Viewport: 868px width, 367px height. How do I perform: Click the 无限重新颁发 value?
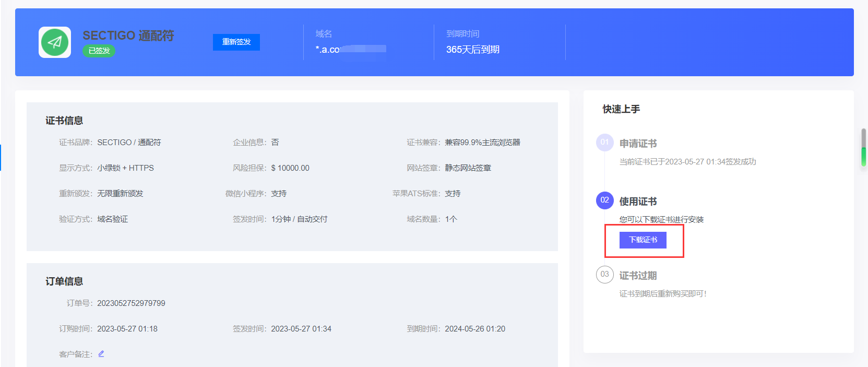[x=120, y=194]
